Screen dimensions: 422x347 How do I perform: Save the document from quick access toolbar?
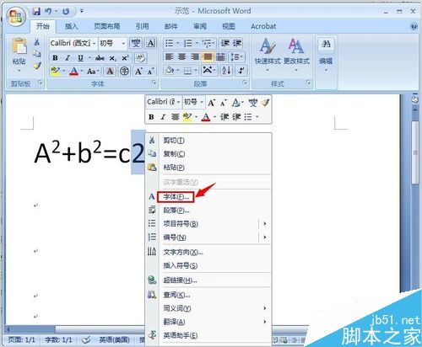coord(36,12)
